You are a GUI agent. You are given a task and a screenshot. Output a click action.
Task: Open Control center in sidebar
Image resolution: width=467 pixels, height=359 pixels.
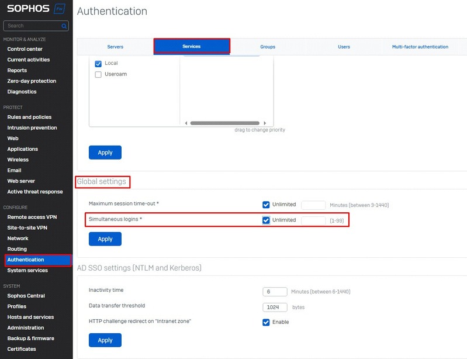pyautogui.click(x=25, y=49)
